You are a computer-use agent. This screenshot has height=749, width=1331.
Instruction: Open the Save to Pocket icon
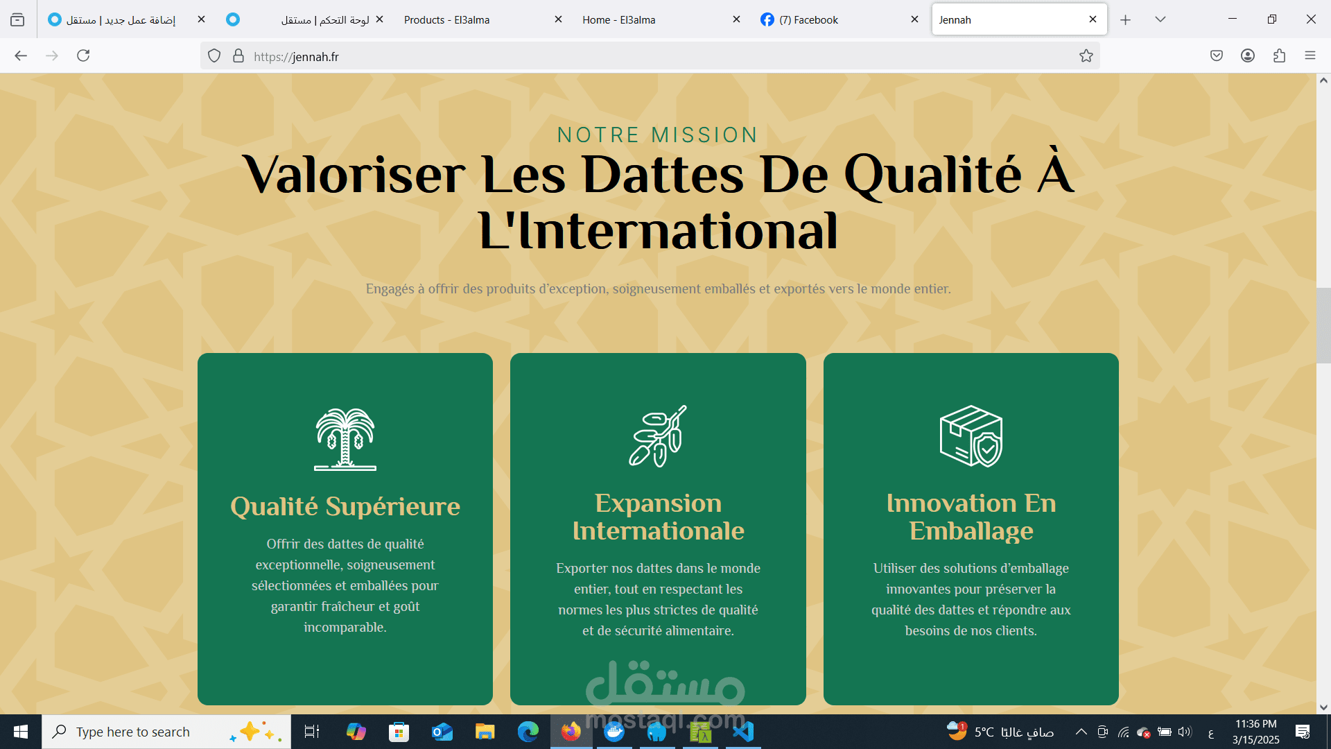pyautogui.click(x=1216, y=55)
